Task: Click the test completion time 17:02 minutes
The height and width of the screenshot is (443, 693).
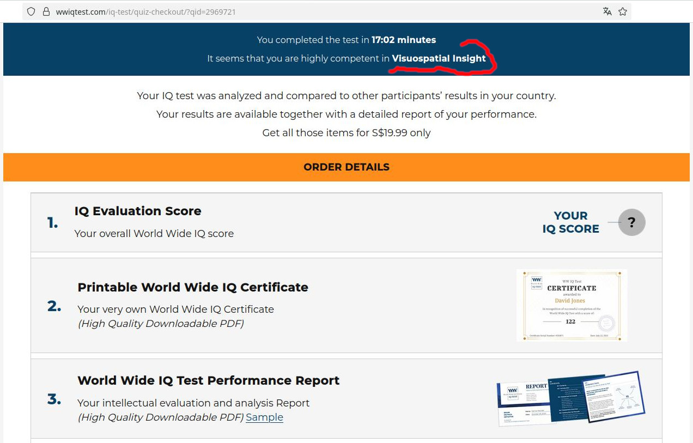Action: [x=404, y=40]
